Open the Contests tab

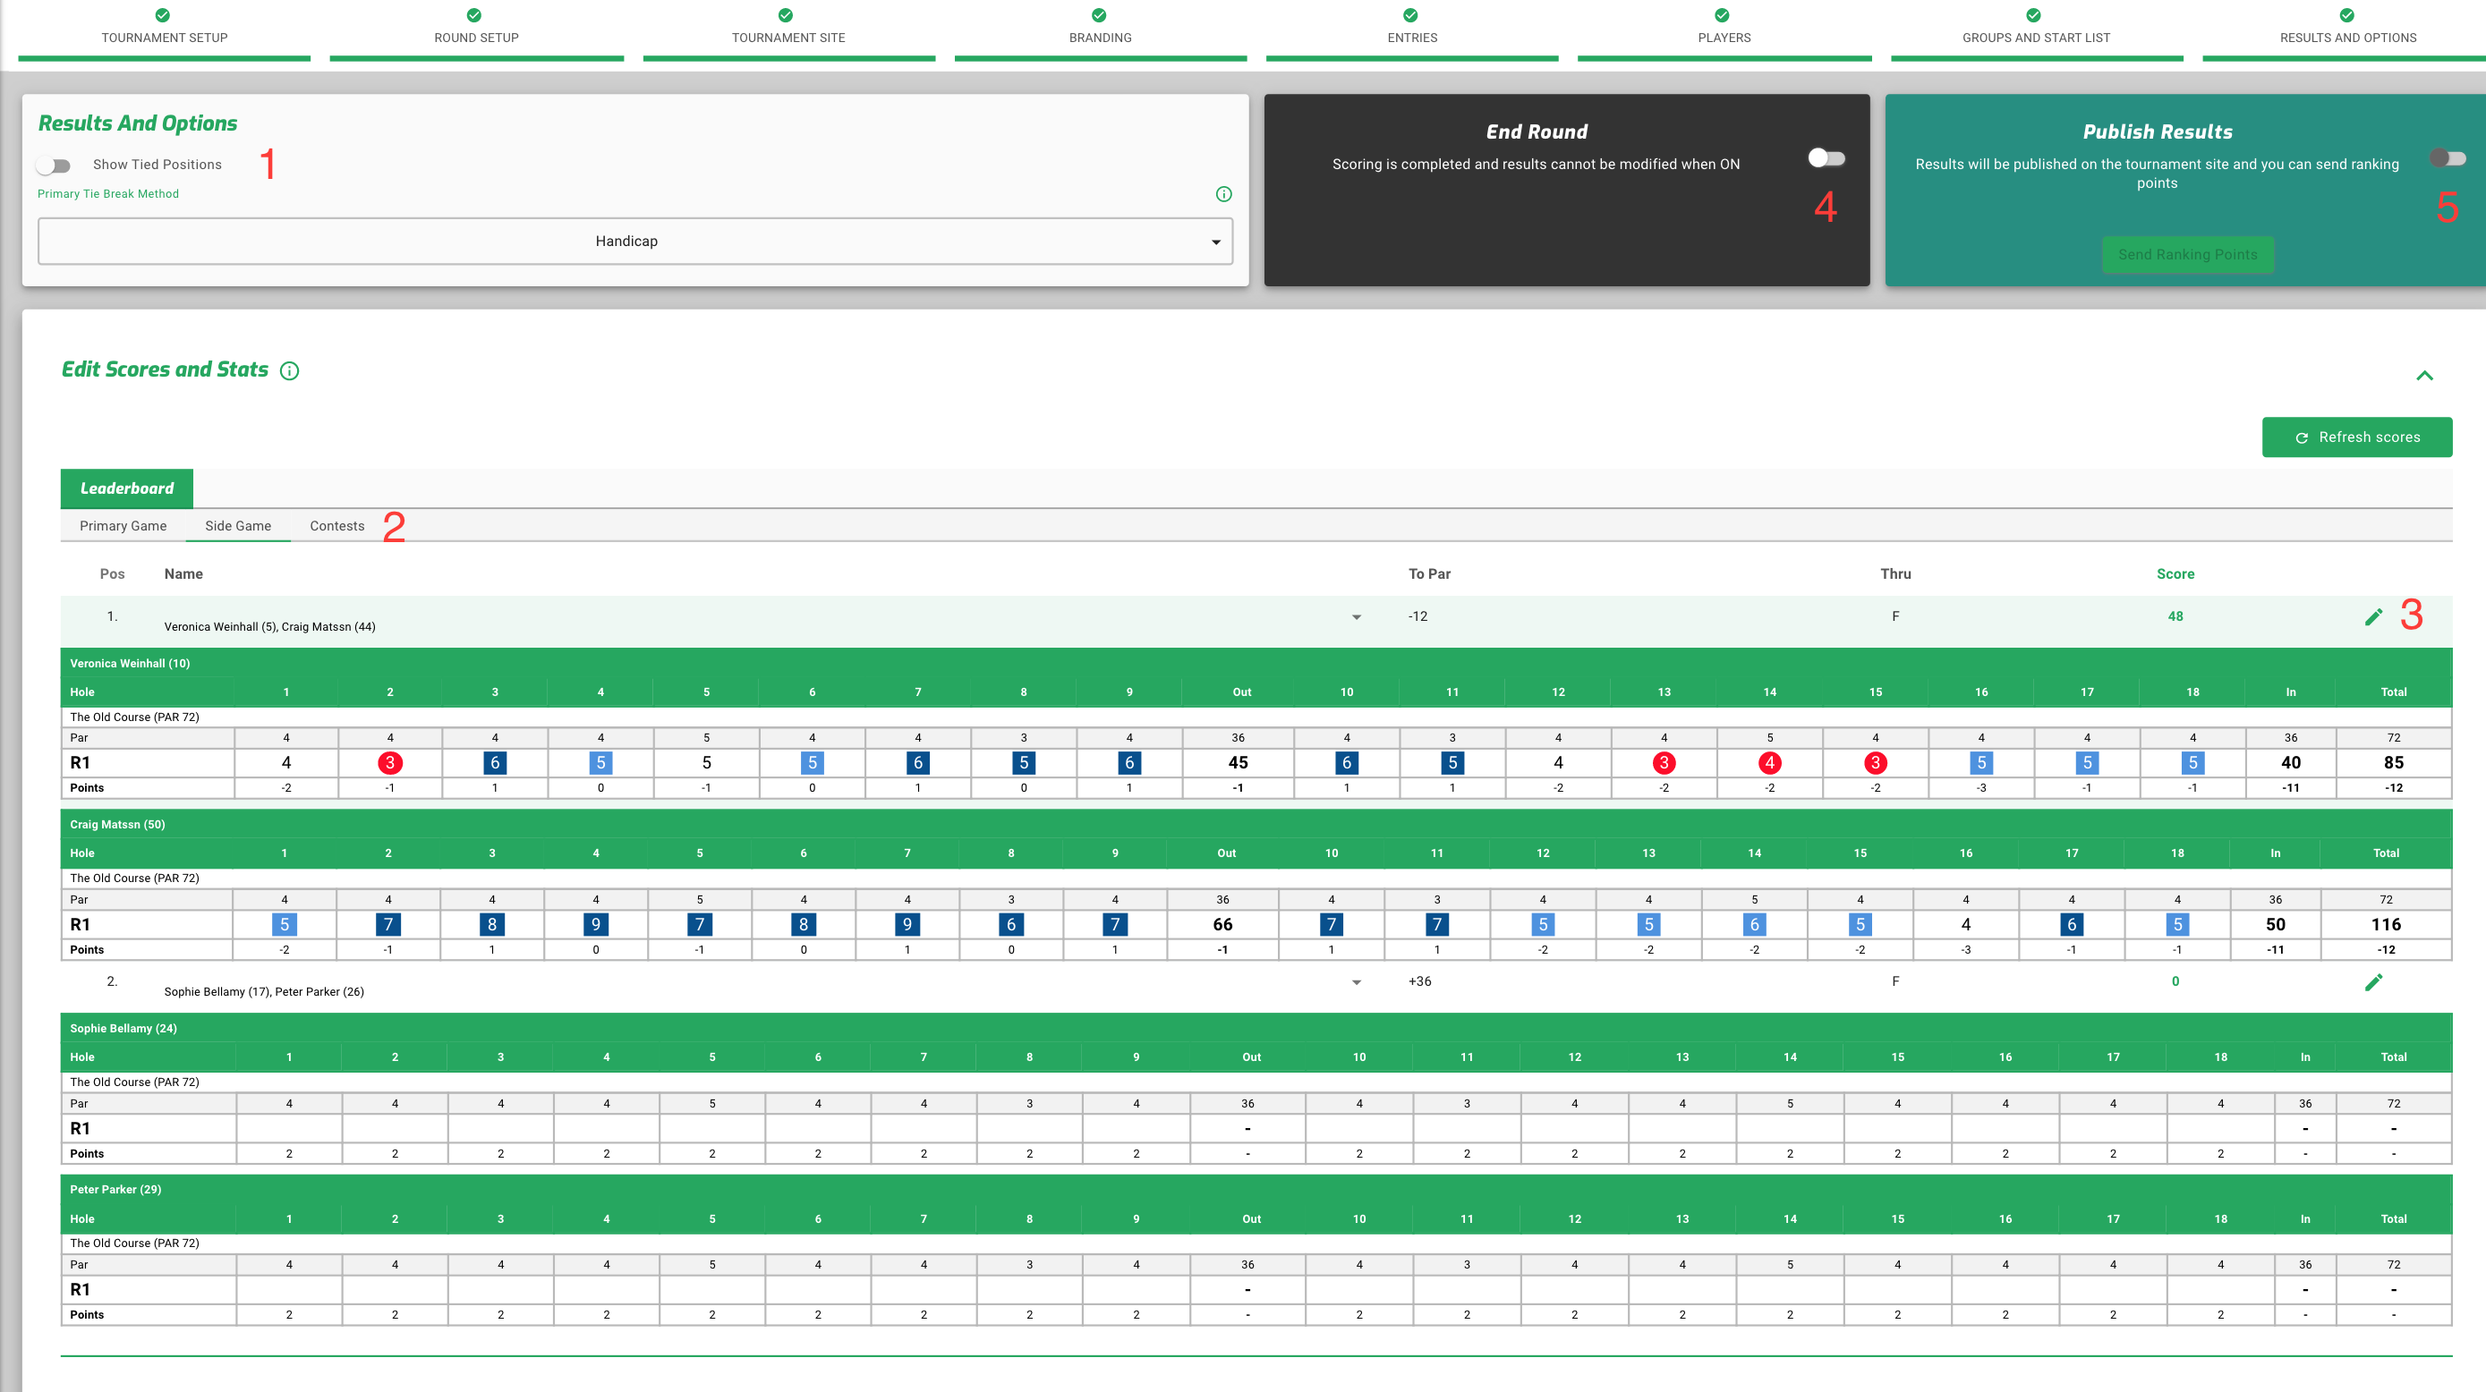pos(336,526)
